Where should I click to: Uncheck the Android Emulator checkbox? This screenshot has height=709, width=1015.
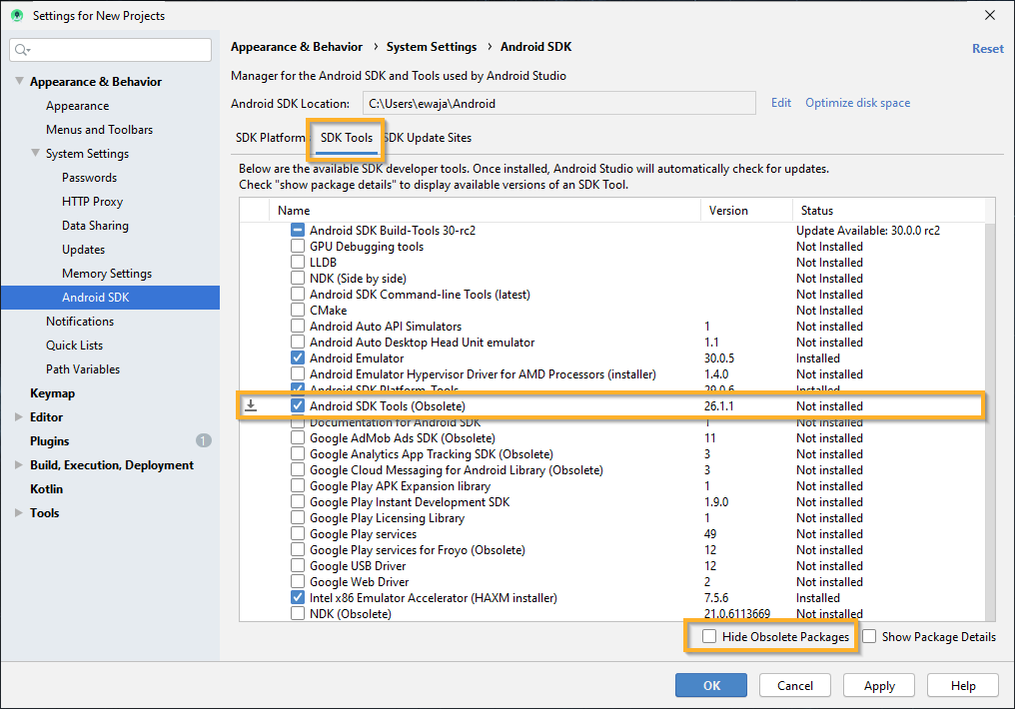pyautogui.click(x=297, y=357)
